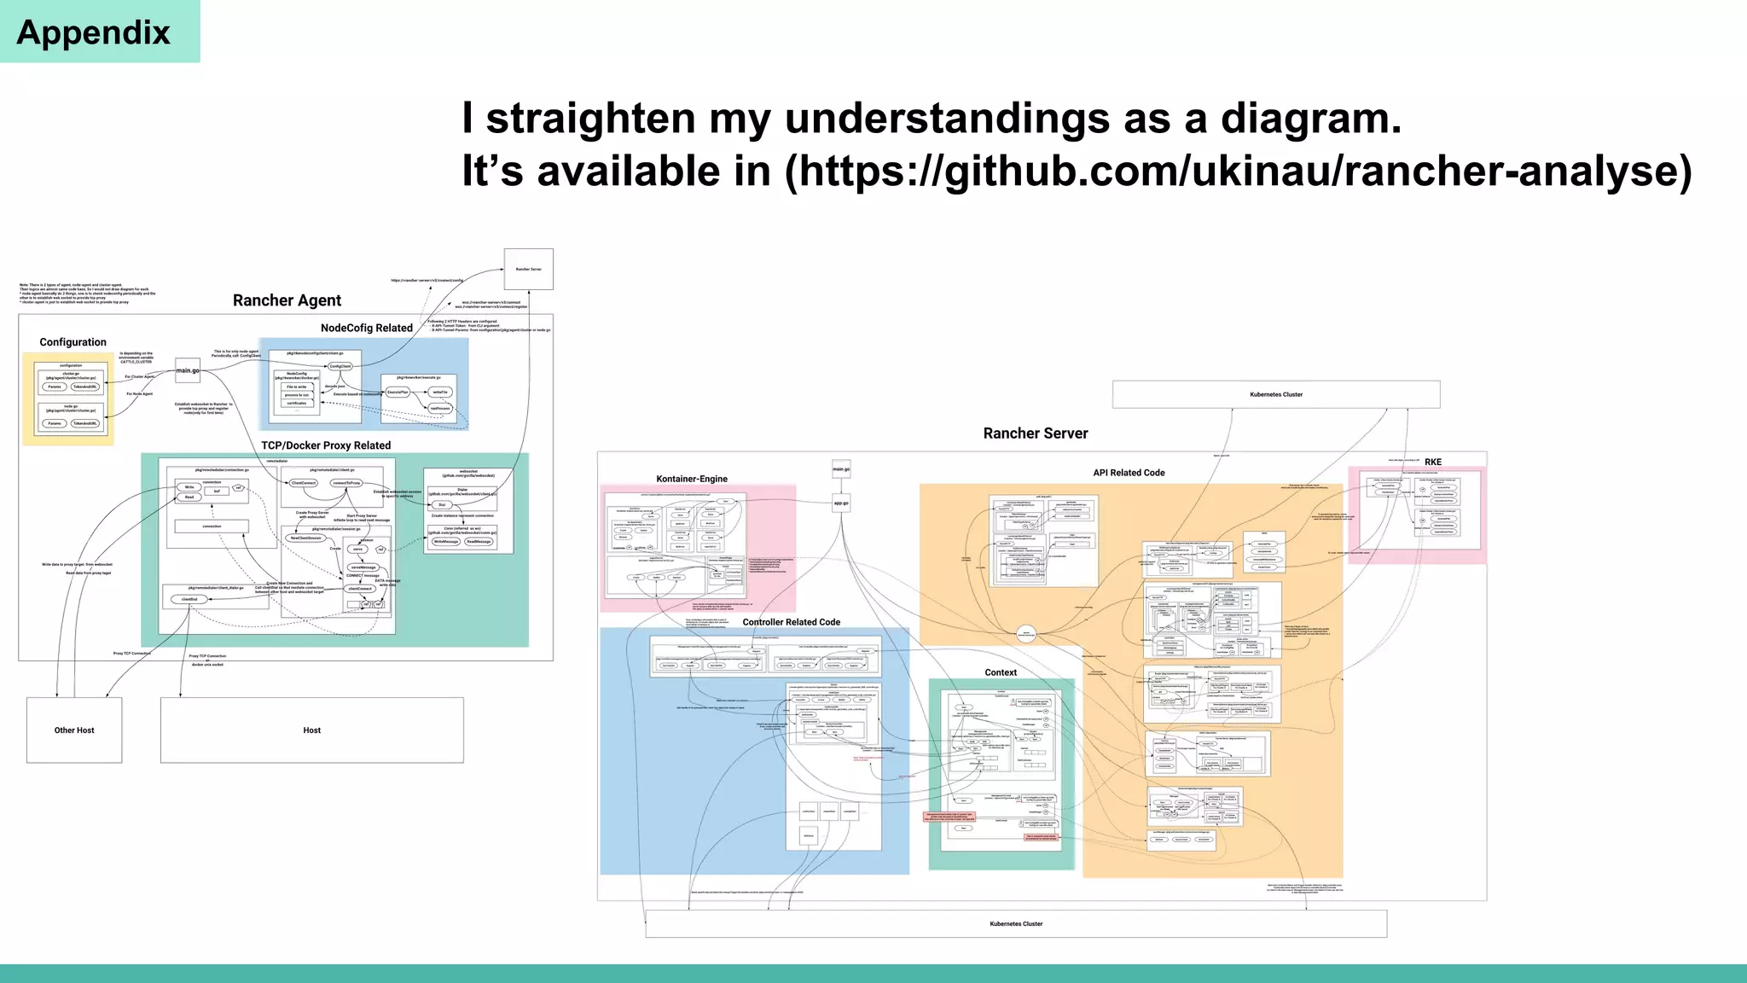The height and width of the screenshot is (983, 1747).
Task: Select the 'connectToProxy' node
Action: [346, 483]
